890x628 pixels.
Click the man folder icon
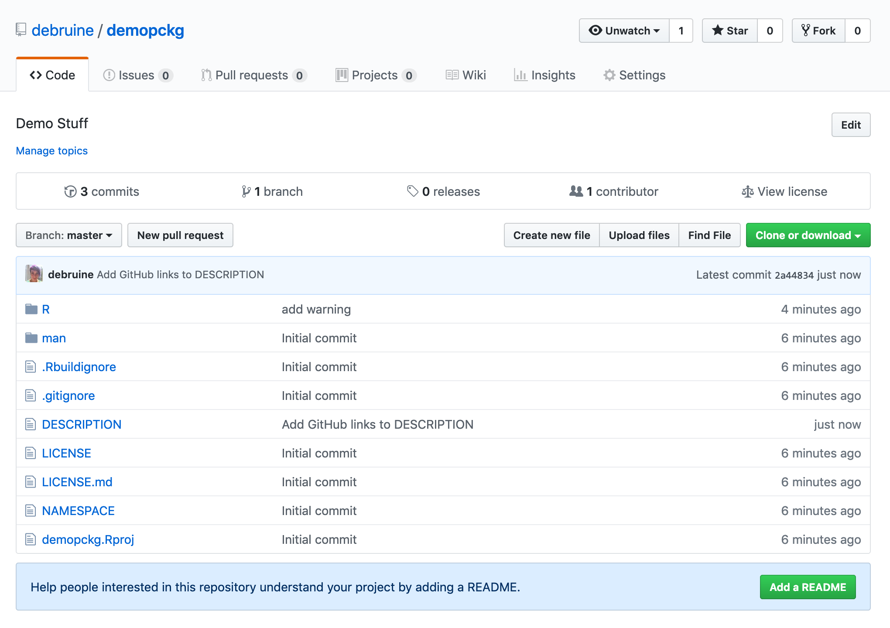[x=31, y=338]
